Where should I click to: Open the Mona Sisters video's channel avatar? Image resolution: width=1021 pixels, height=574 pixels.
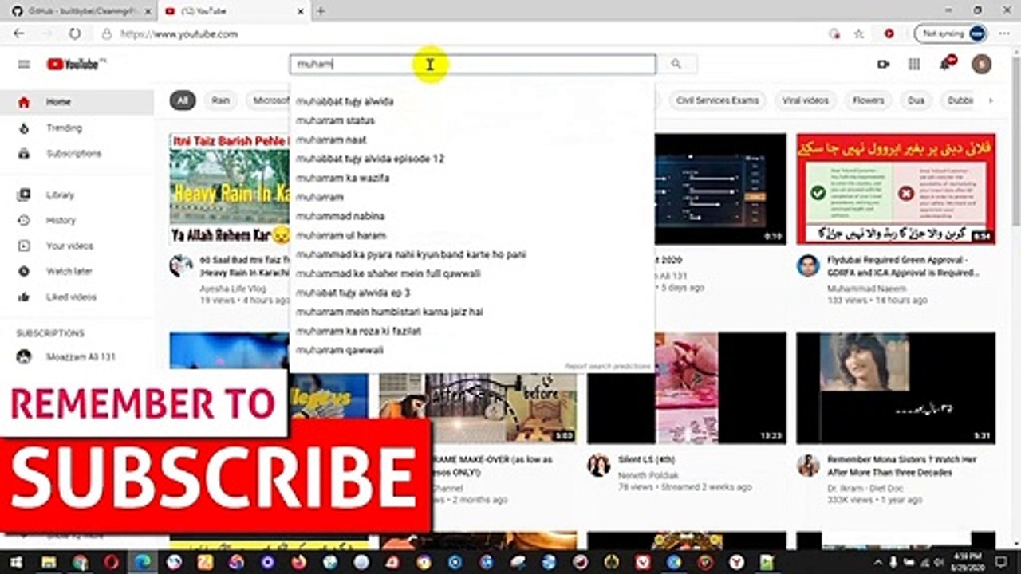[808, 466]
